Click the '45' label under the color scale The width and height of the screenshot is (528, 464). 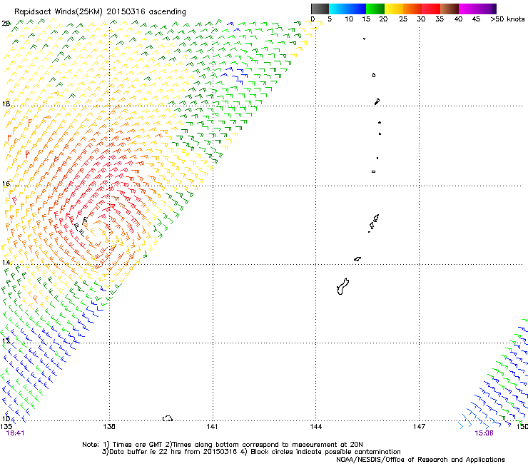click(476, 19)
